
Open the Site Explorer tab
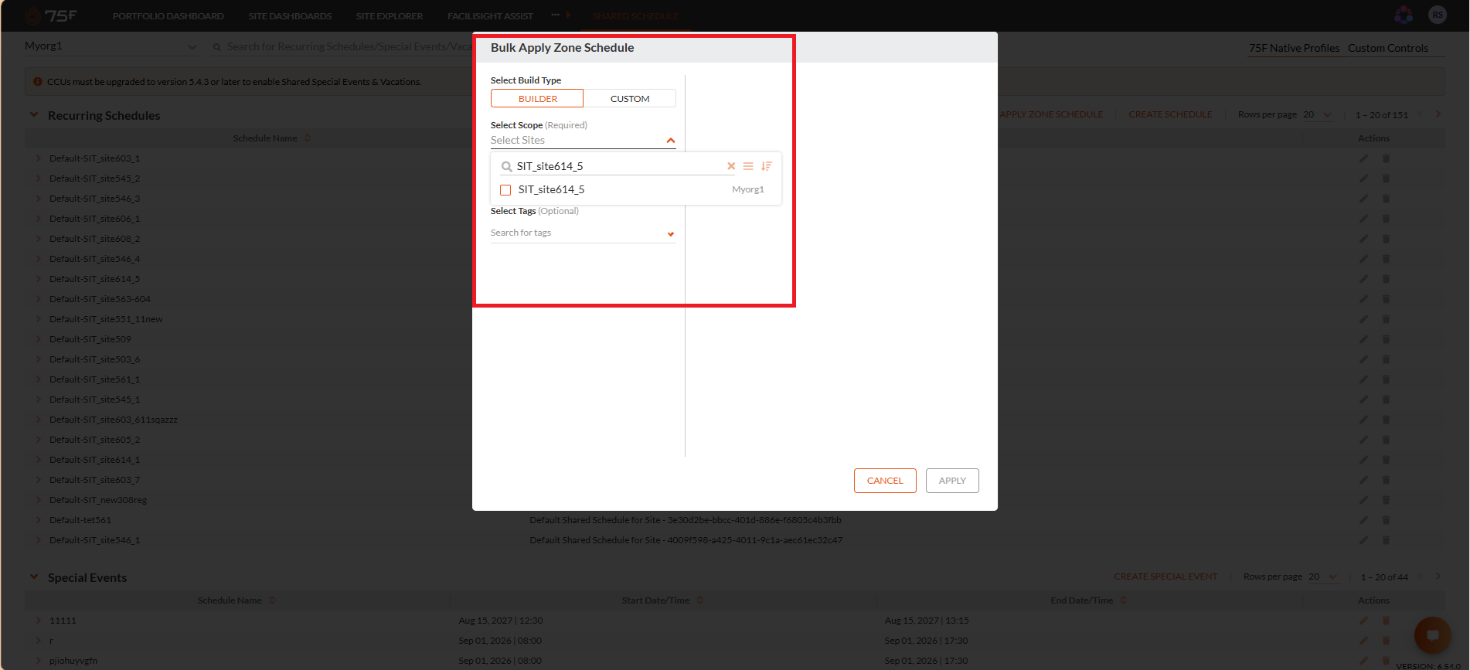[389, 16]
